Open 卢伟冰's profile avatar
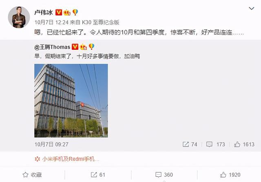The image size is (261, 182). [19, 17]
